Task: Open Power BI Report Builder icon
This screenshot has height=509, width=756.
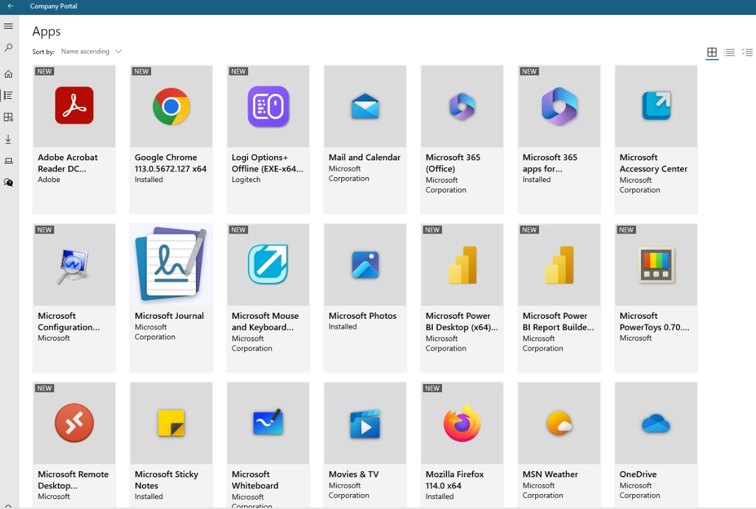Action: point(560,265)
